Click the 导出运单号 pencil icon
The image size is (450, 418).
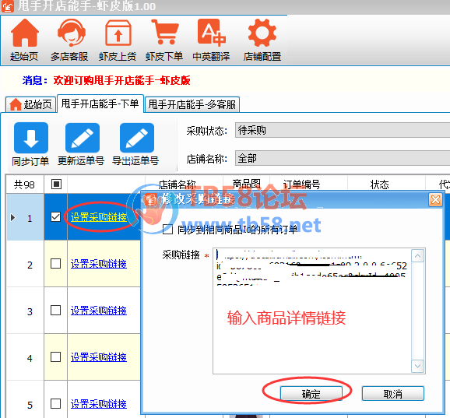tap(137, 138)
